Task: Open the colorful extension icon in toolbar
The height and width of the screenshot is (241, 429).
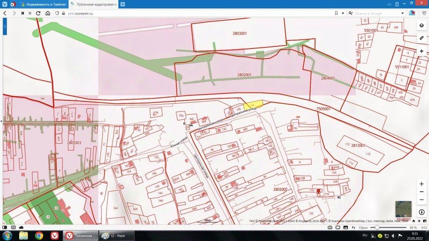Action: tap(412, 13)
